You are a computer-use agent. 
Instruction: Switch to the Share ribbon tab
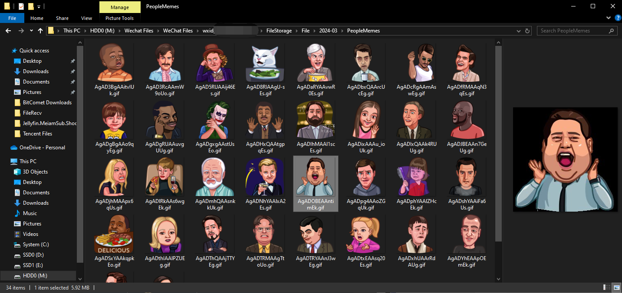point(62,18)
